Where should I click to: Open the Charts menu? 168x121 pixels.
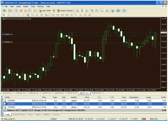pos(26,6)
